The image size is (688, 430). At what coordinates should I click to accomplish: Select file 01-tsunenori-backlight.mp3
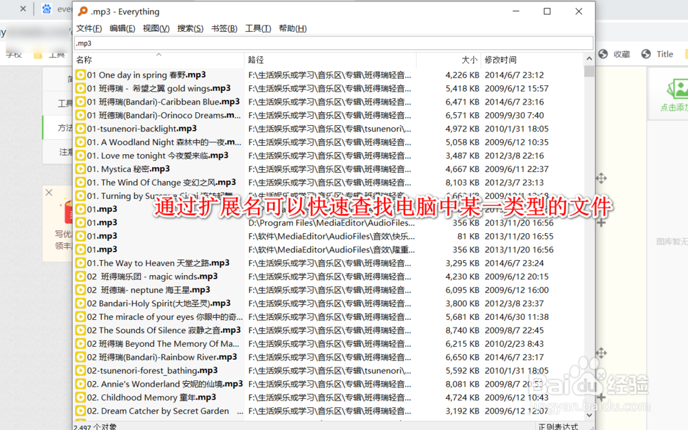(142, 129)
